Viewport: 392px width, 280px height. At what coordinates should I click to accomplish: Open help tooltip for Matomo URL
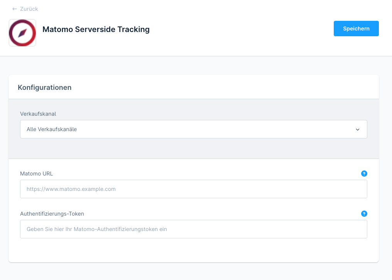[x=364, y=174]
